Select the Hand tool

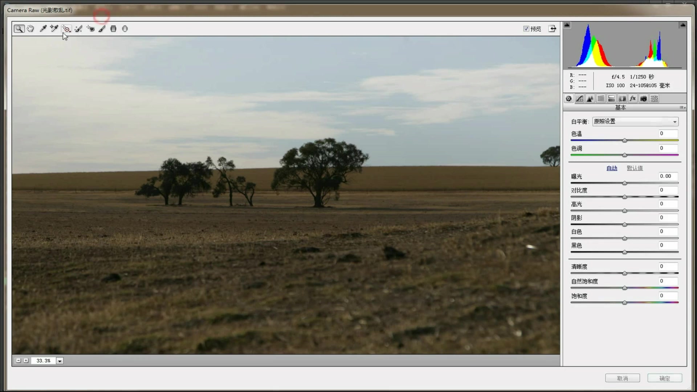(30, 29)
